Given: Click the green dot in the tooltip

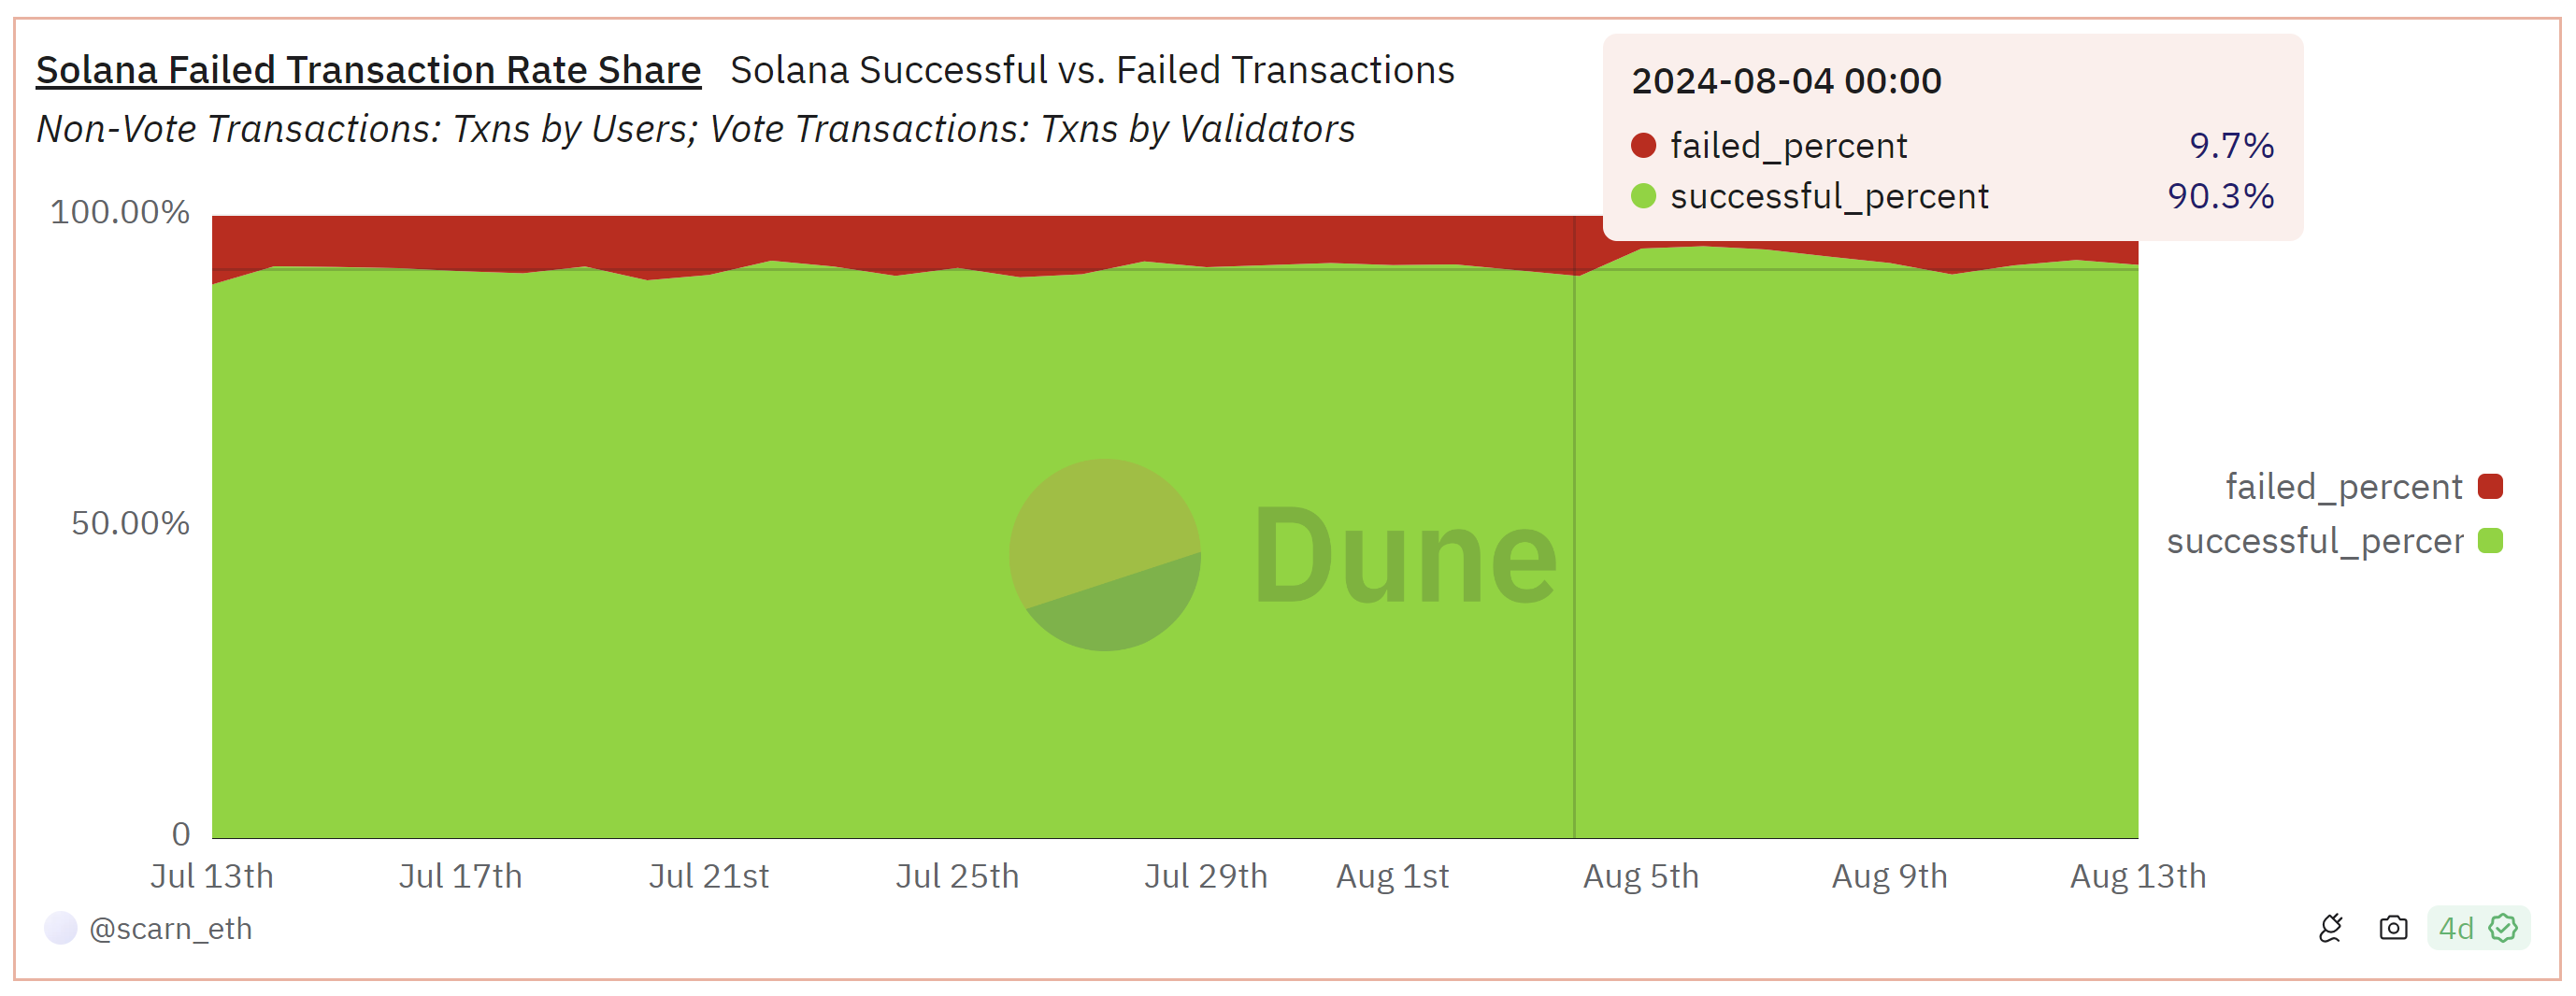Looking at the screenshot, I should (1643, 196).
